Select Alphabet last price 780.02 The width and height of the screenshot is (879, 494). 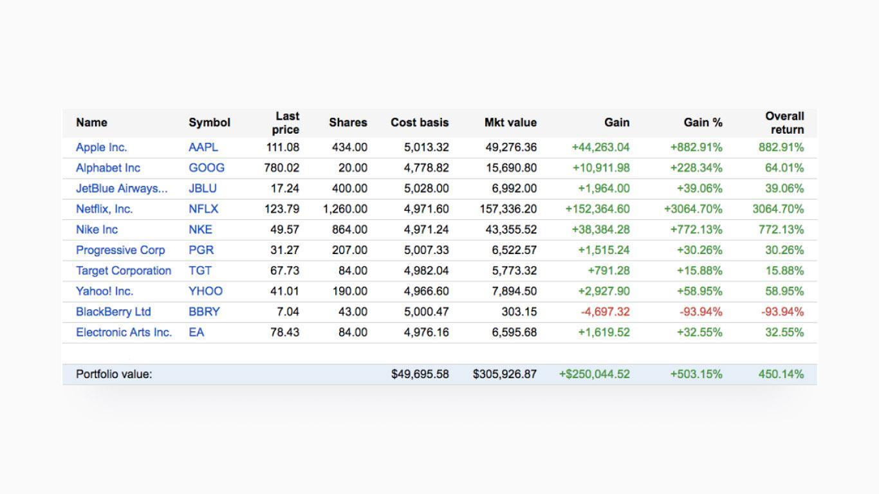point(282,168)
